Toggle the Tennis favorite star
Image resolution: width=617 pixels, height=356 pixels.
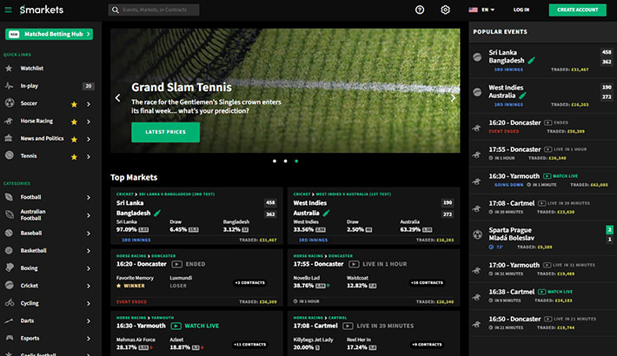click(x=74, y=157)
